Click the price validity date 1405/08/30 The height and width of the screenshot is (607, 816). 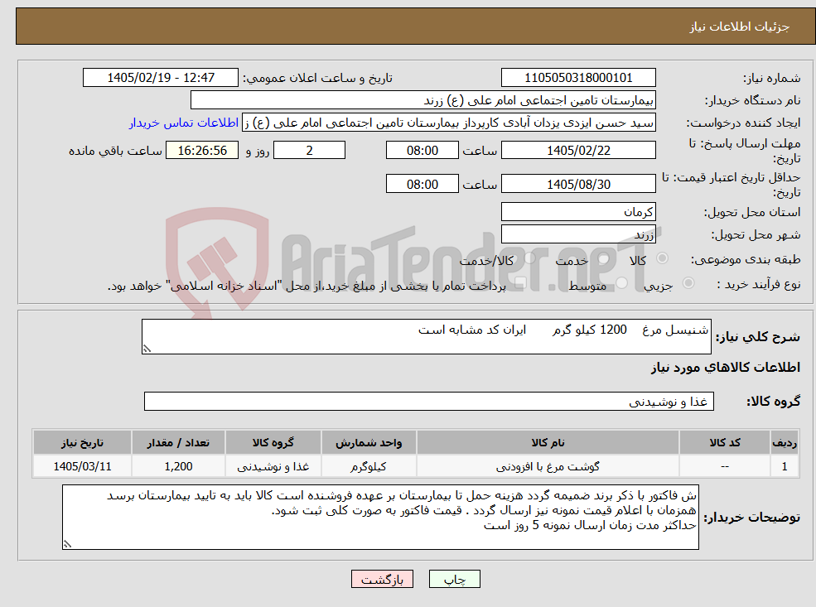[578, 184]
